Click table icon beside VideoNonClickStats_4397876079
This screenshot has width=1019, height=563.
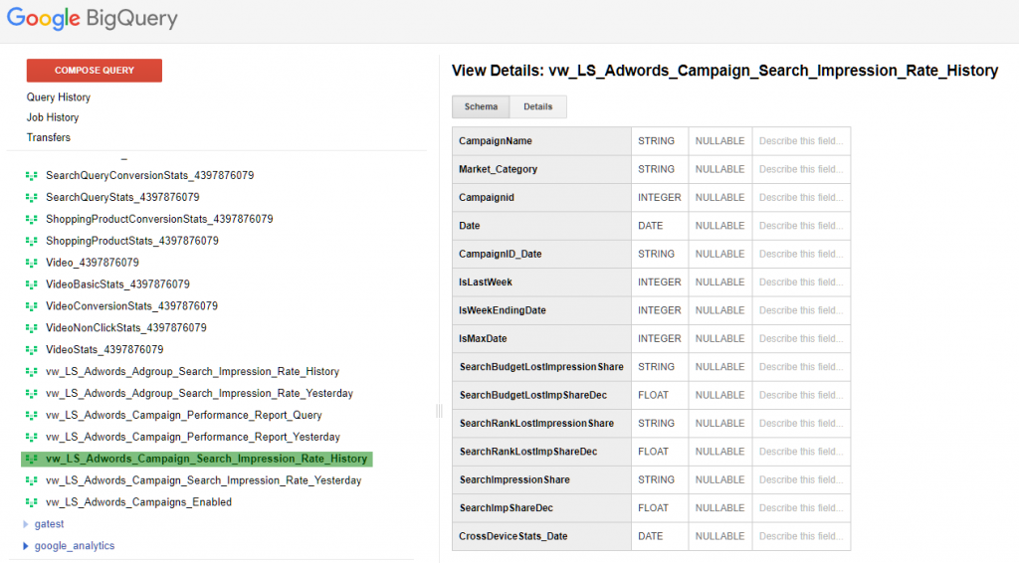point(31,328)
